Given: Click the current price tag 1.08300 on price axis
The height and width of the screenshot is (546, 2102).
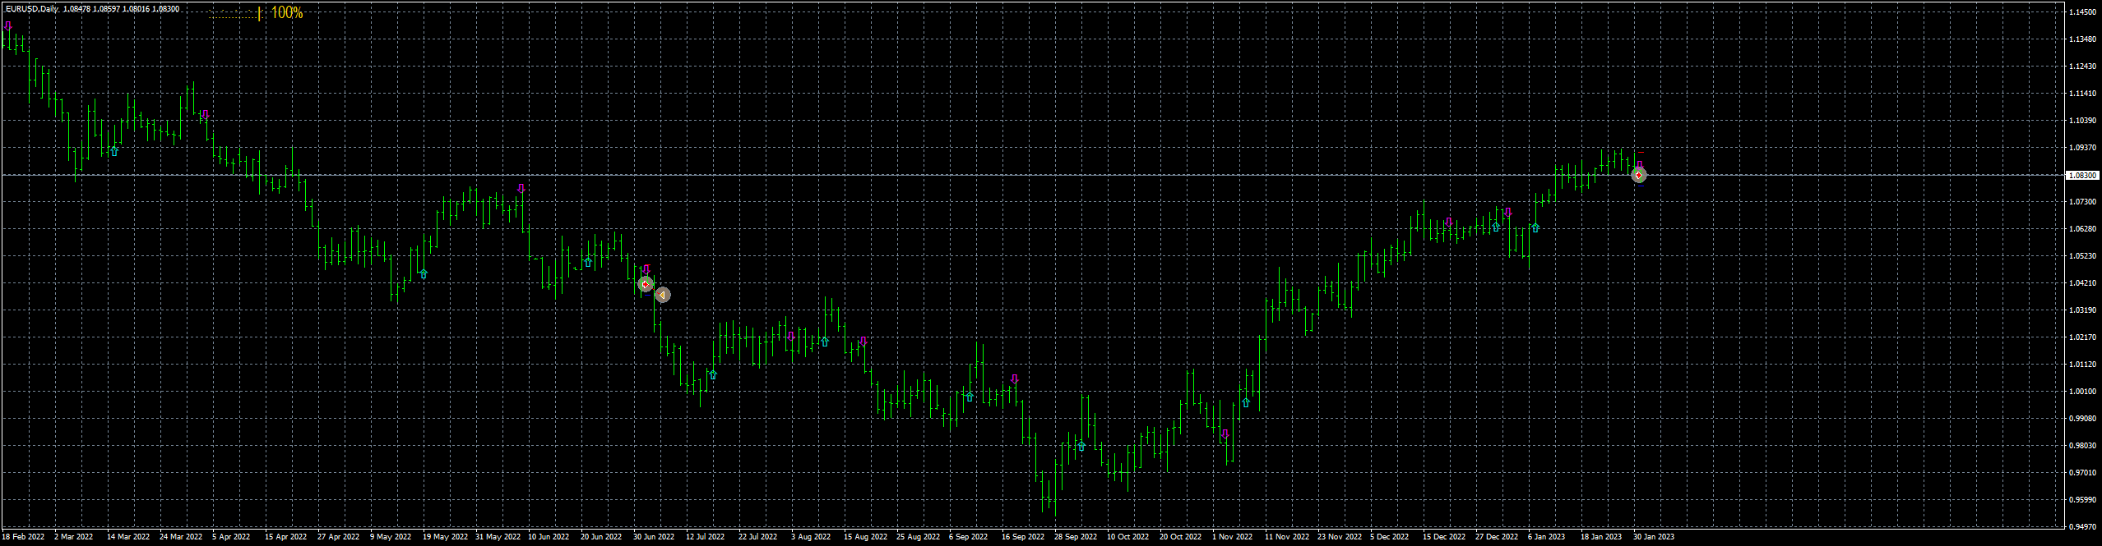Looking at the screenshot, I should 2082,175.
